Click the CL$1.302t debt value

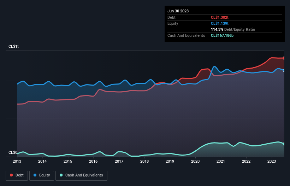[220, 17]
